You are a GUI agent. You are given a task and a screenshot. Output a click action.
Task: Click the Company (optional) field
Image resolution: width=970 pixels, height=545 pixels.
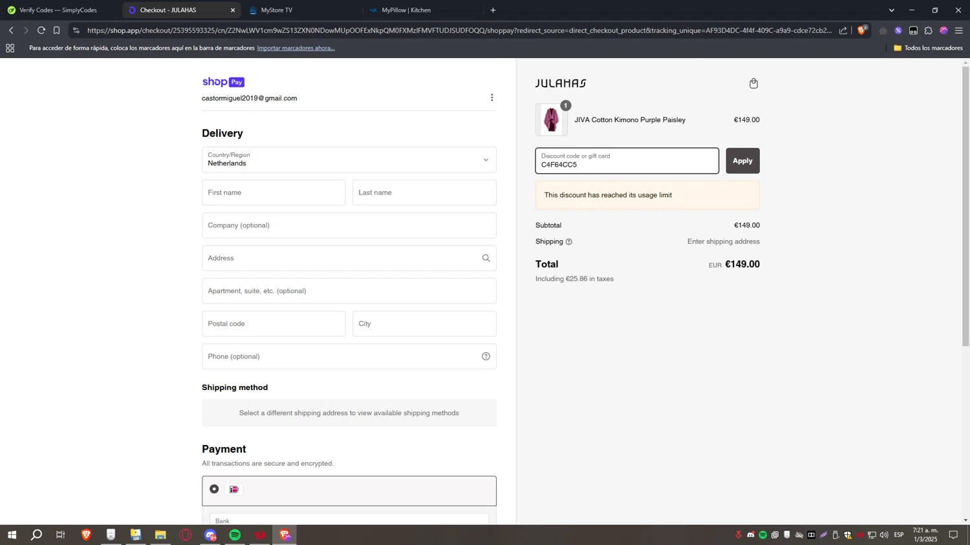pos(349,225)
